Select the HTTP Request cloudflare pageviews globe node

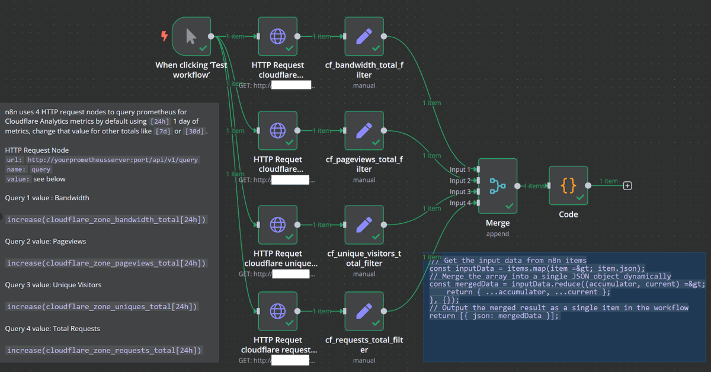pos(278,130)
